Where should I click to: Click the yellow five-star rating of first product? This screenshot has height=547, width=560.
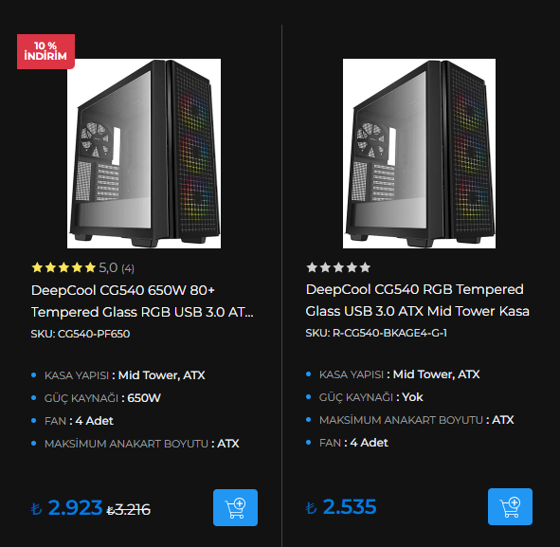[63, 267]
